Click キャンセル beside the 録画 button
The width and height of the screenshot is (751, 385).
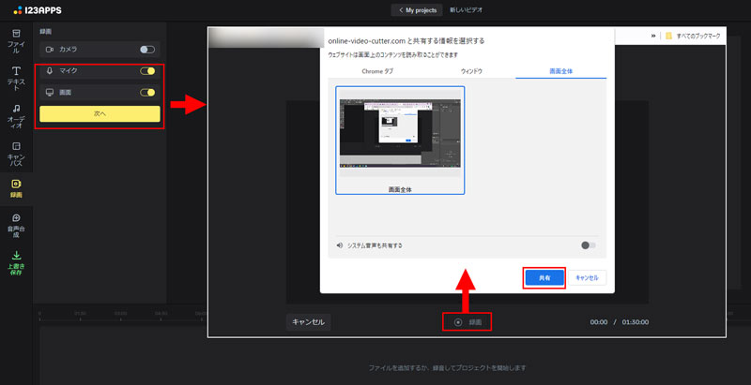point(309,322)
